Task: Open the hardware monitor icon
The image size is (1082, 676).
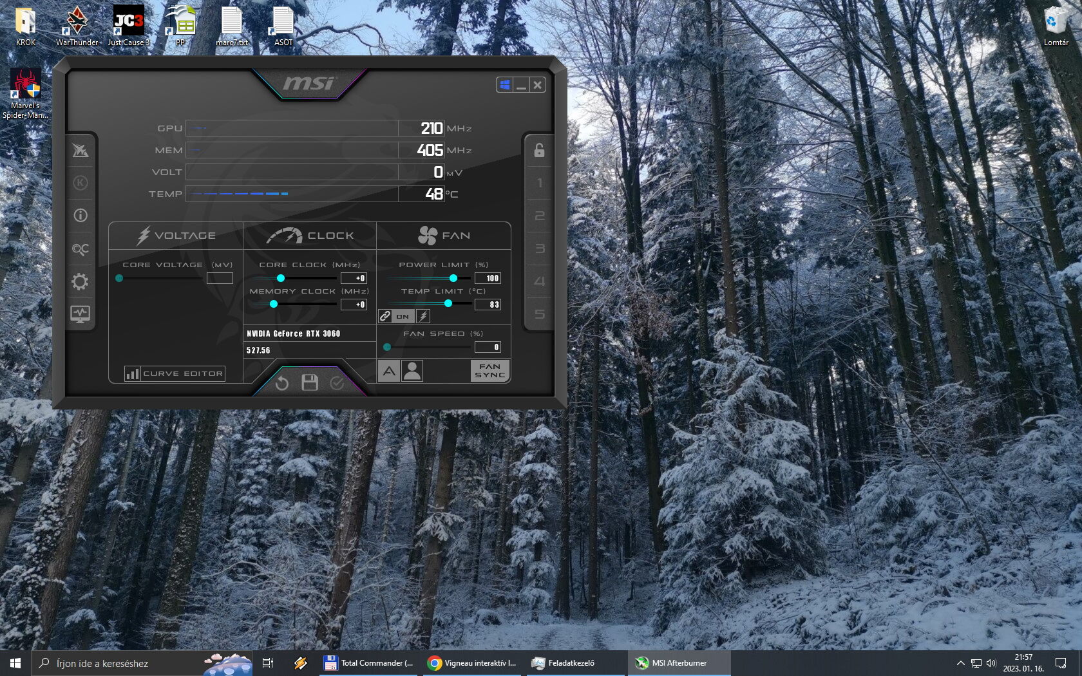Action: [x=81, y=314]
